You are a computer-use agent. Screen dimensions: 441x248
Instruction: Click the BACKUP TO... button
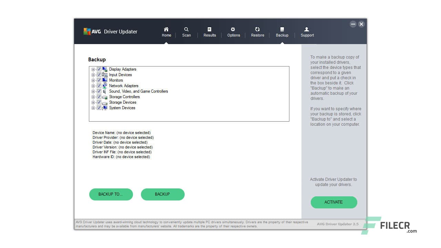pyautogui.click(x=111, y=194)
